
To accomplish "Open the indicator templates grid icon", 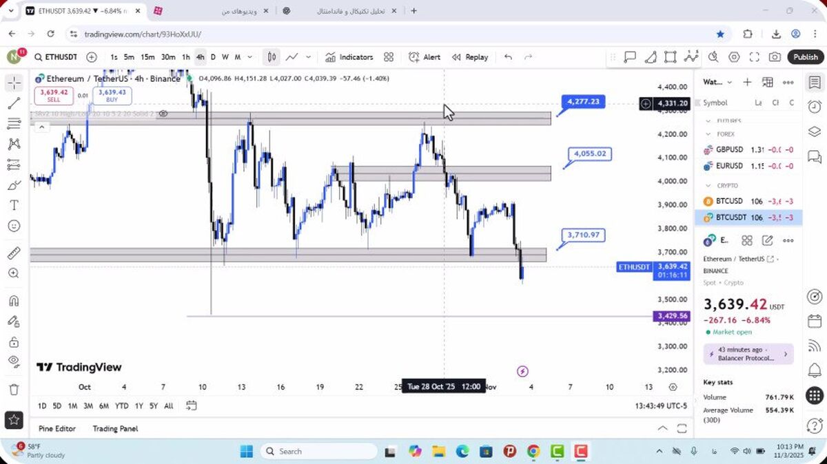I will [389, 57].
